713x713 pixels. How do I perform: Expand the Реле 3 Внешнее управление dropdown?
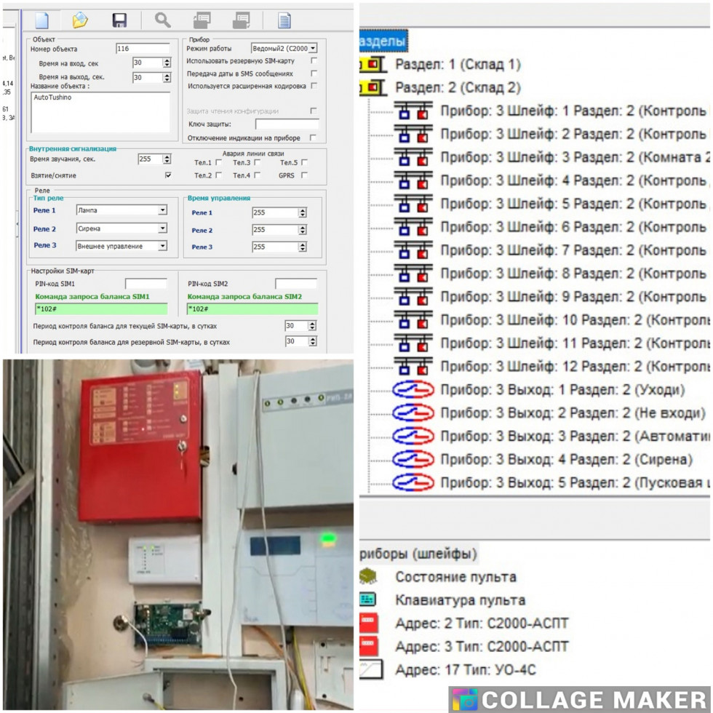162,247
